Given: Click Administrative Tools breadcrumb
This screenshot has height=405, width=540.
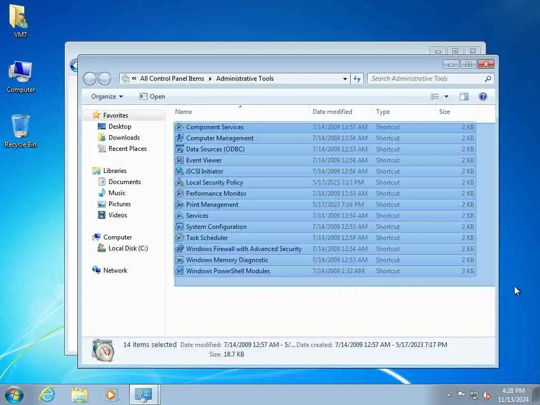Looking at the screenshot, I should click(x=245, y=79).
